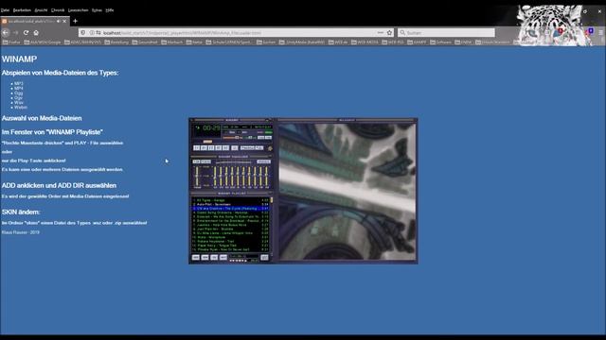Toggle Shuffle in Winamp
Screen dimensions: 606x340
click(x=248, y=148)
